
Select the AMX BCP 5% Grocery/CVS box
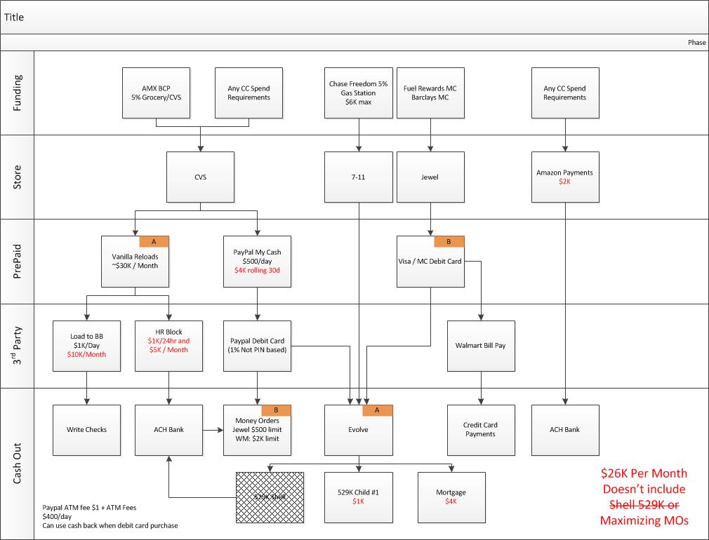click(x=156, y=93)
